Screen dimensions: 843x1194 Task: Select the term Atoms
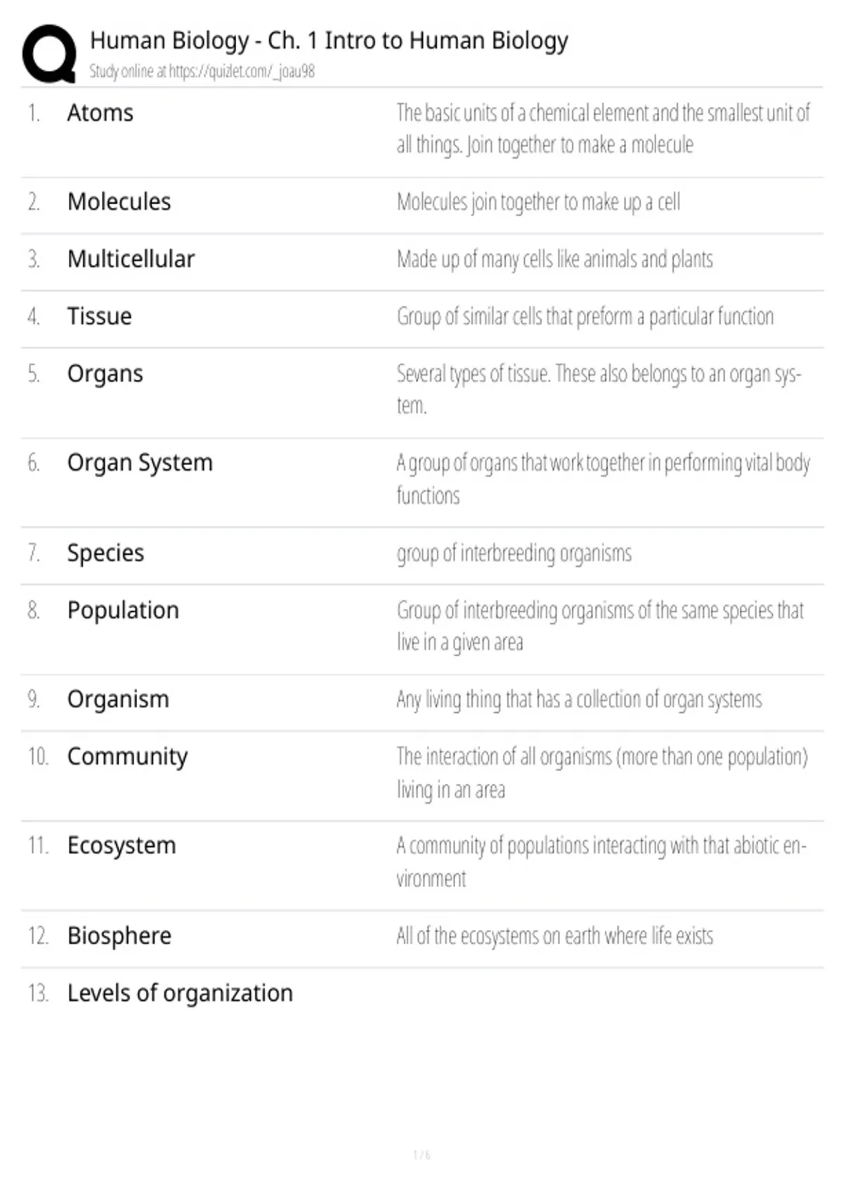100,113
